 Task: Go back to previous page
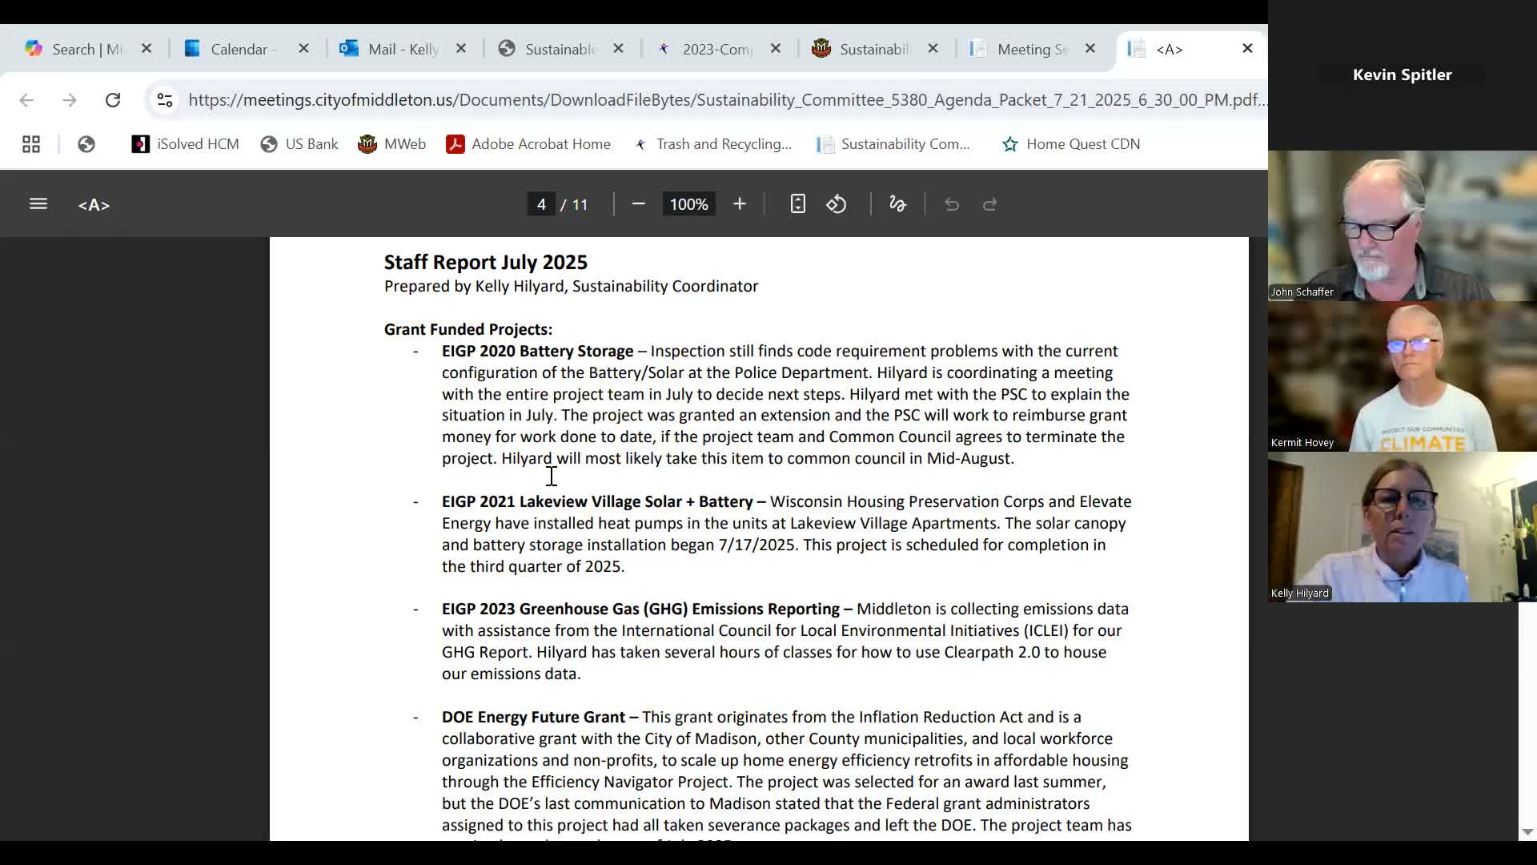[x=26, y=100]
